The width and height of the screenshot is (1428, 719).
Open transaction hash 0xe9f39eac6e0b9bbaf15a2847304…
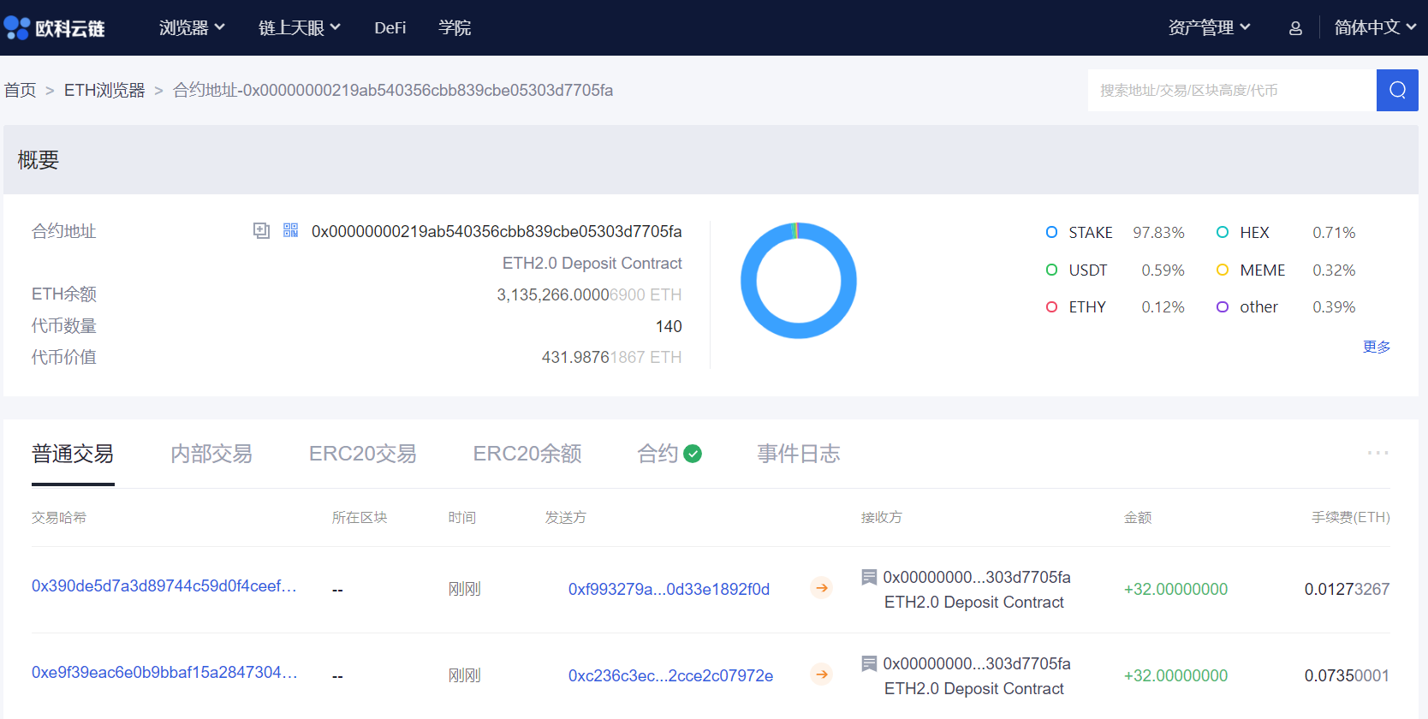164,673
